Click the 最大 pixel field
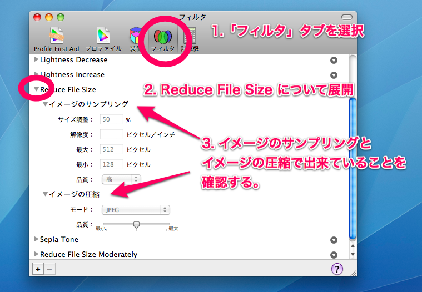The height and width of the screenshot is (292, 422). (x=112, y=149)
